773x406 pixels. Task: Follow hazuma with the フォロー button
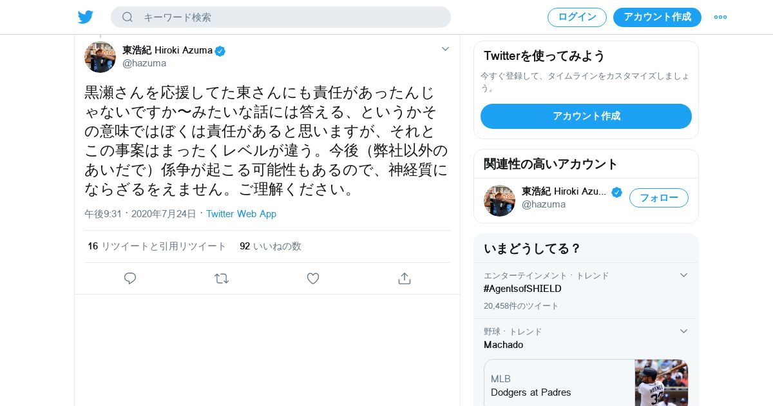pos(658,198)
